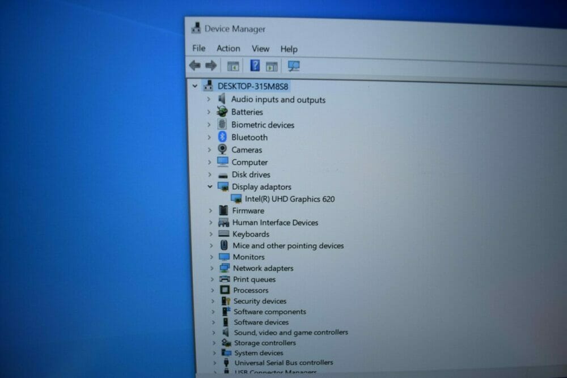Collapse the DESKTOP-315M8S8 root node
The image size is (567, 378).
[x=195, y=86]
